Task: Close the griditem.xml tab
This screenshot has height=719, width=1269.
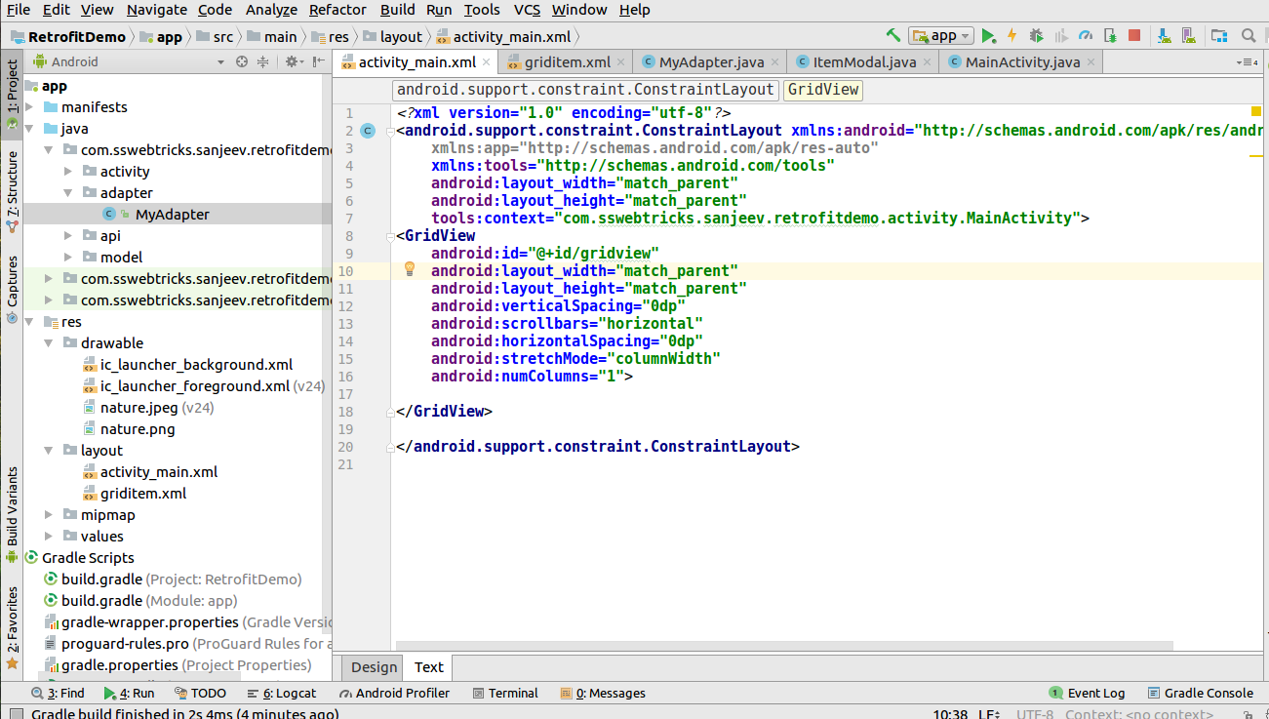Action: pos(622,61)
